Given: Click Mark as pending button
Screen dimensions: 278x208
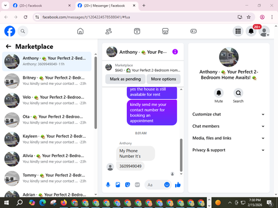Looking at the screenshot, I should (125, 79).
